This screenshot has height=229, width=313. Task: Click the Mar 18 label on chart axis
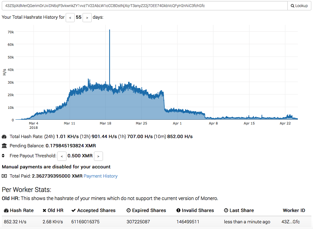(105, 124)
